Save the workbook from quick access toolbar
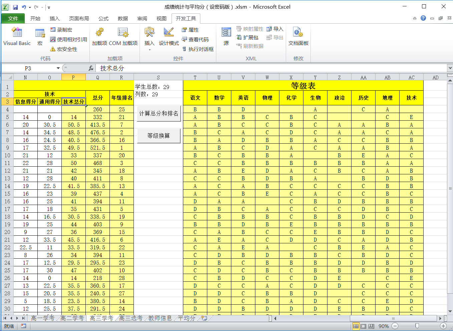 tap(15, 7)
